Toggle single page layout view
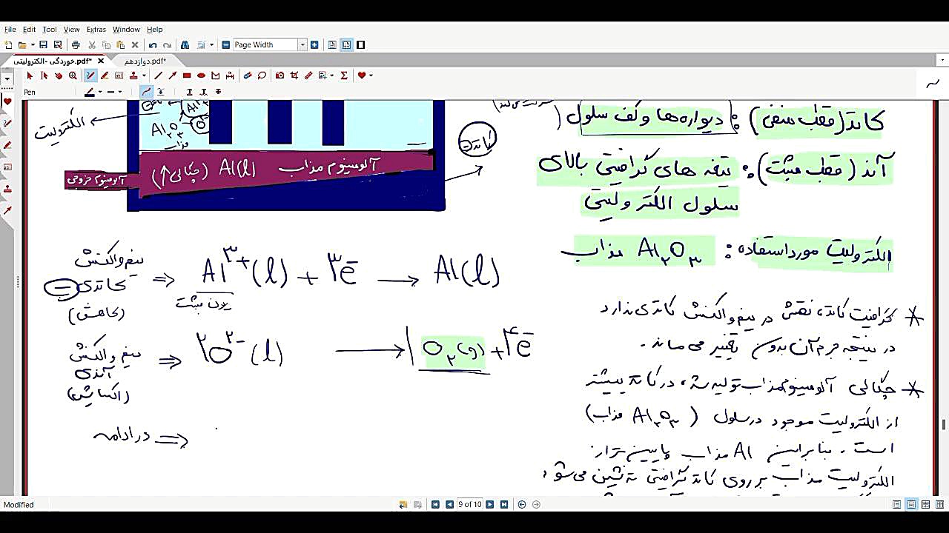The width and height of the screenshot is (949, 533). click(897, 505)
